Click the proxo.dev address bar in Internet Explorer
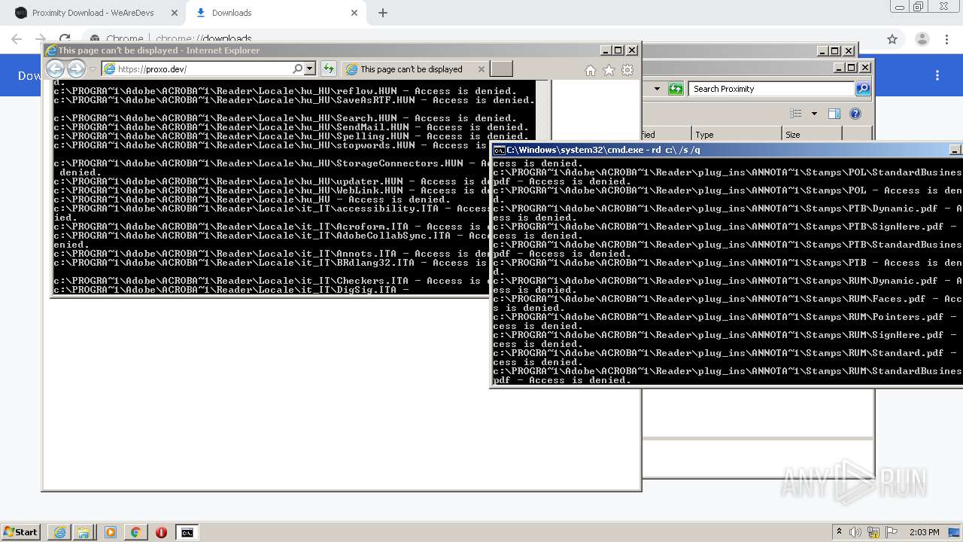Viewport: 963px width, 542px height. pyautogui.click(x=197, y=69)
